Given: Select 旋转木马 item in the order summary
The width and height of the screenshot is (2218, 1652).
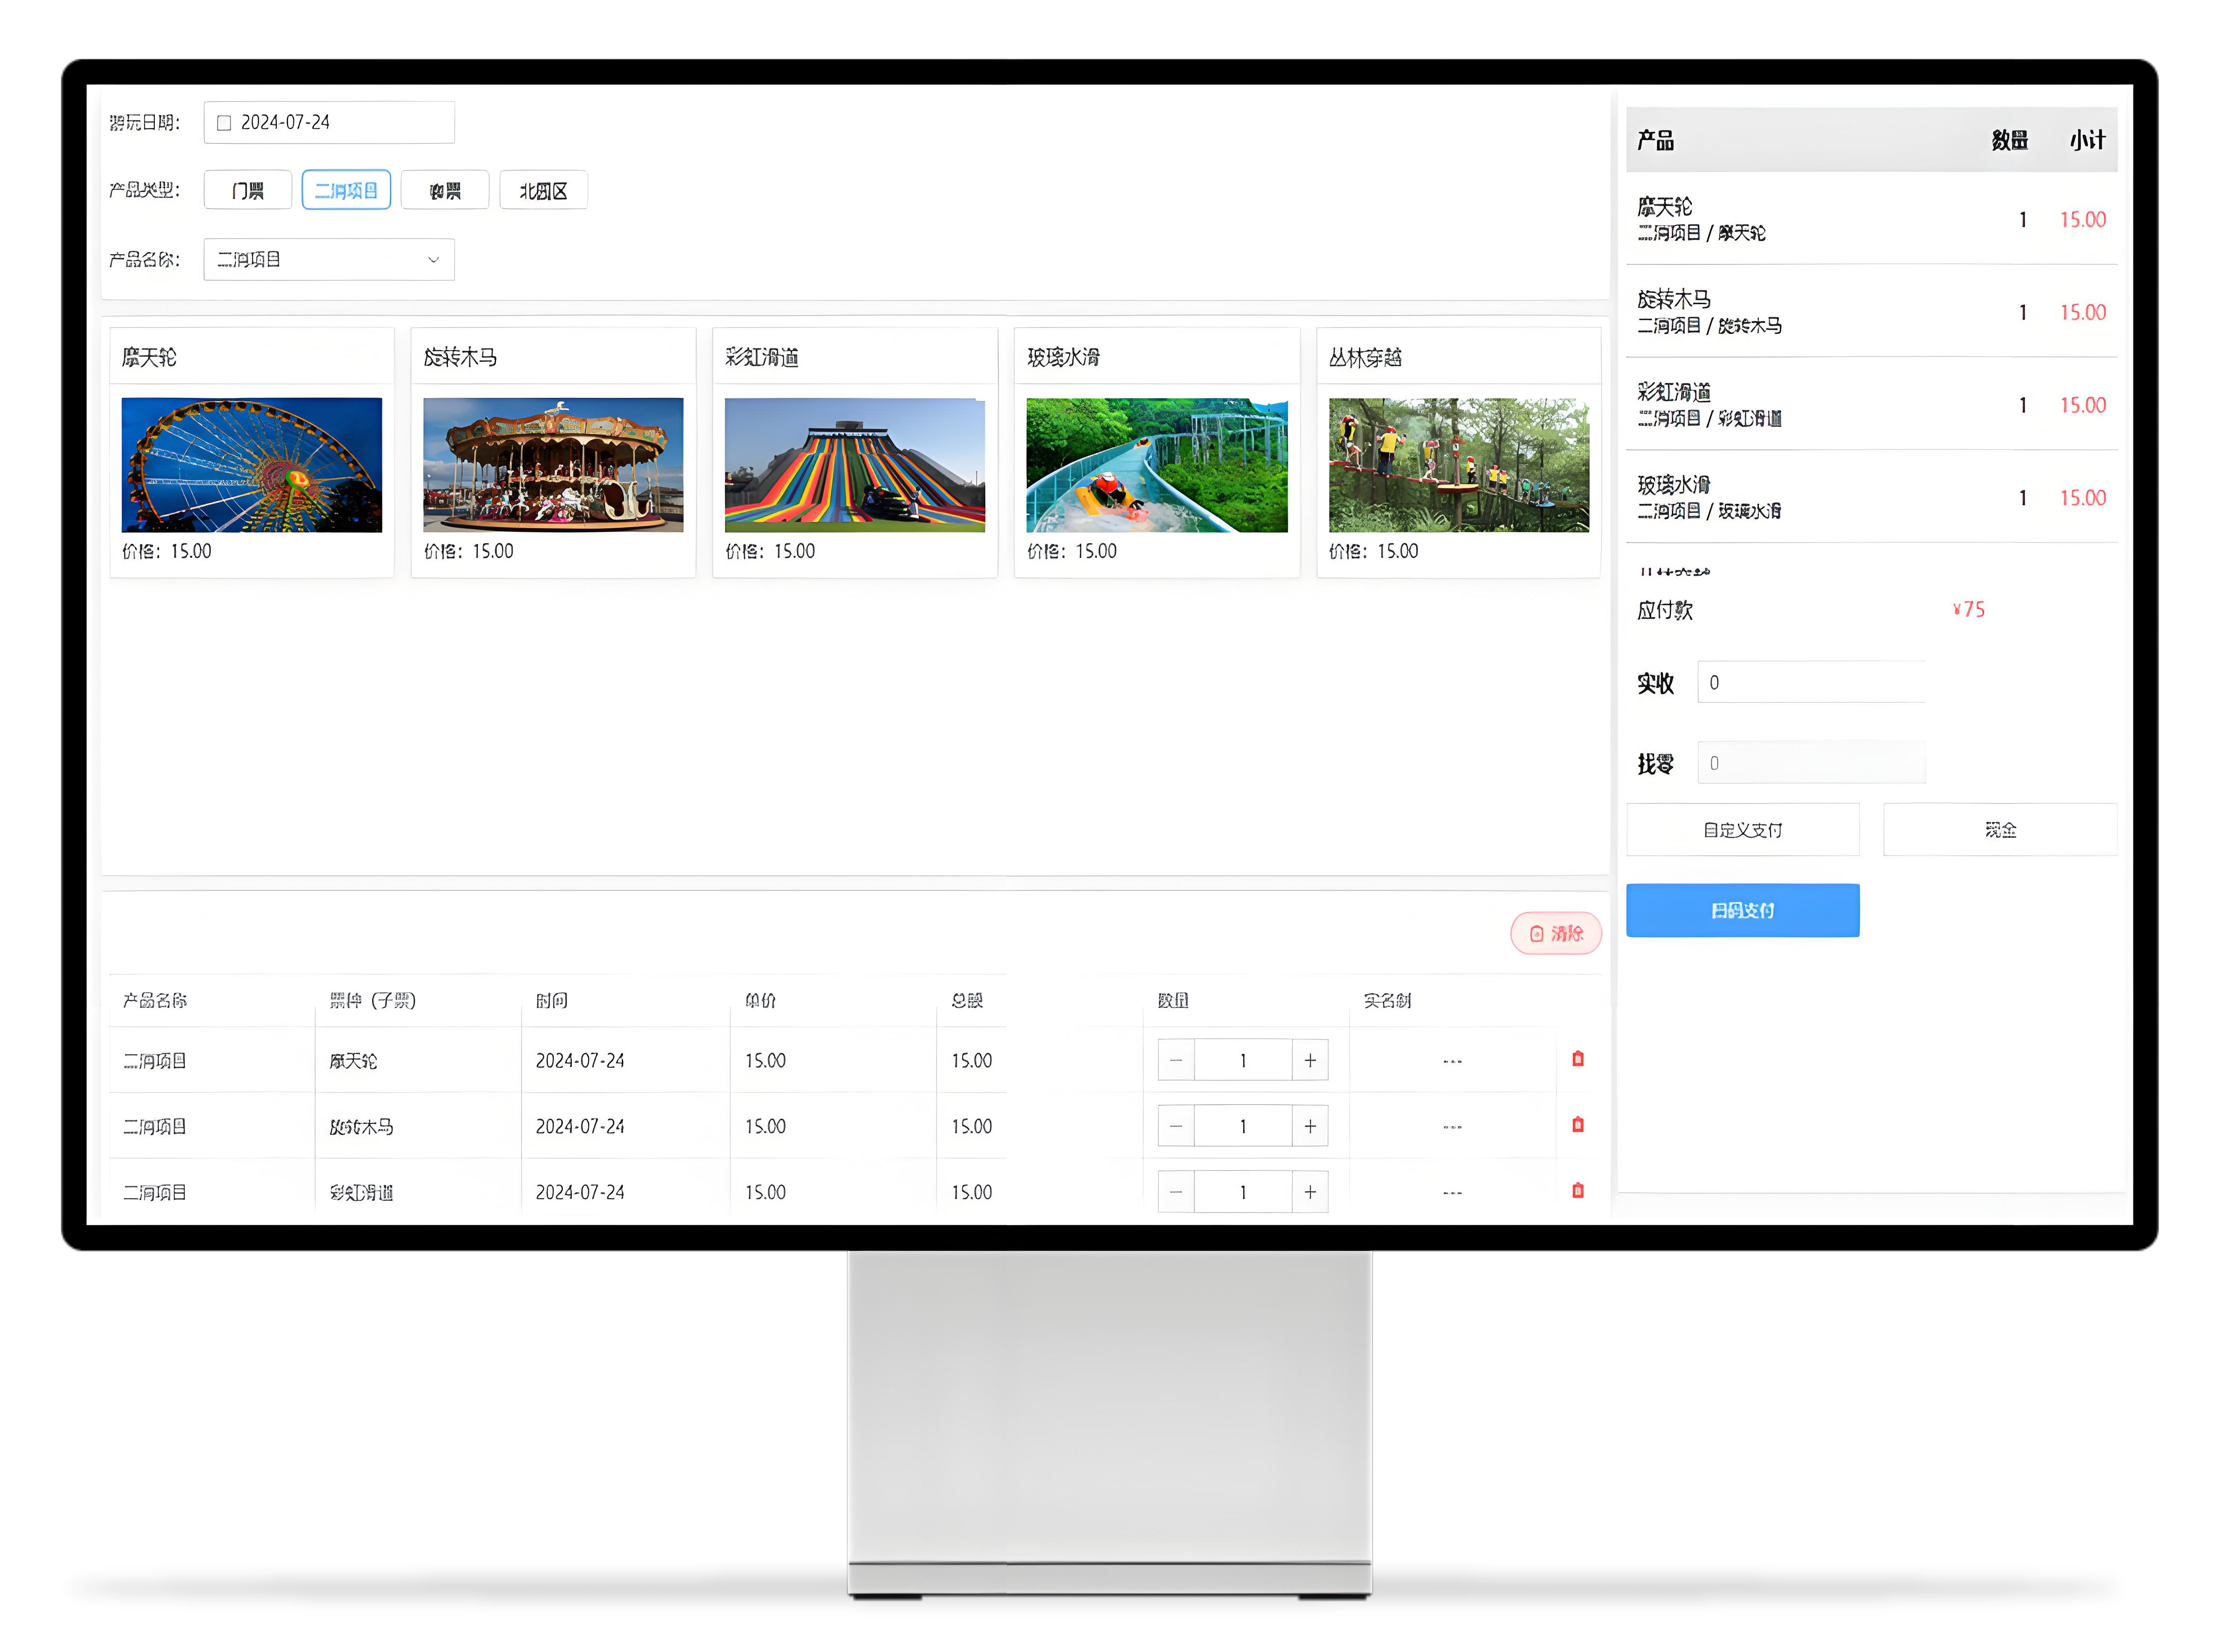Looking at the screenshot, I should coord(1871,312).
